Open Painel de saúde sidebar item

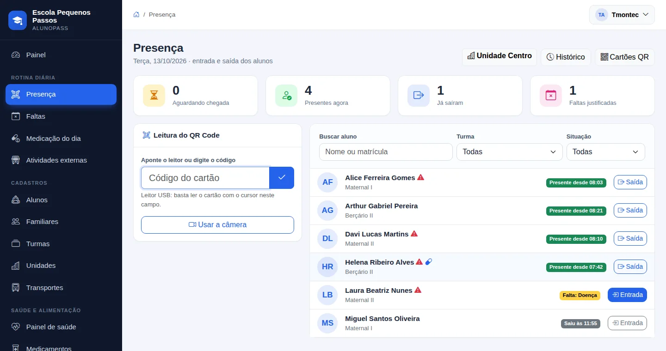(61, 327)
